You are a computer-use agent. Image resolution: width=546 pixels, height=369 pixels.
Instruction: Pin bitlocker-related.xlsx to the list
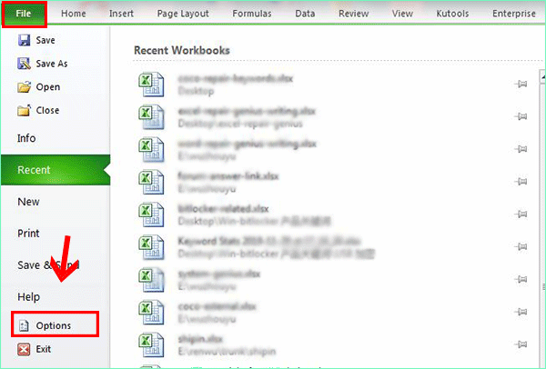pyautogui.click(x=521, y=214)
